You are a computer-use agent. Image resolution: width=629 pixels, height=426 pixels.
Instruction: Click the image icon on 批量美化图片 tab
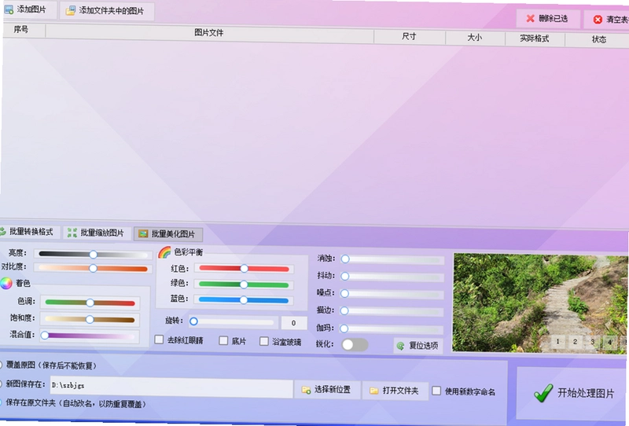tap(143, 233)
